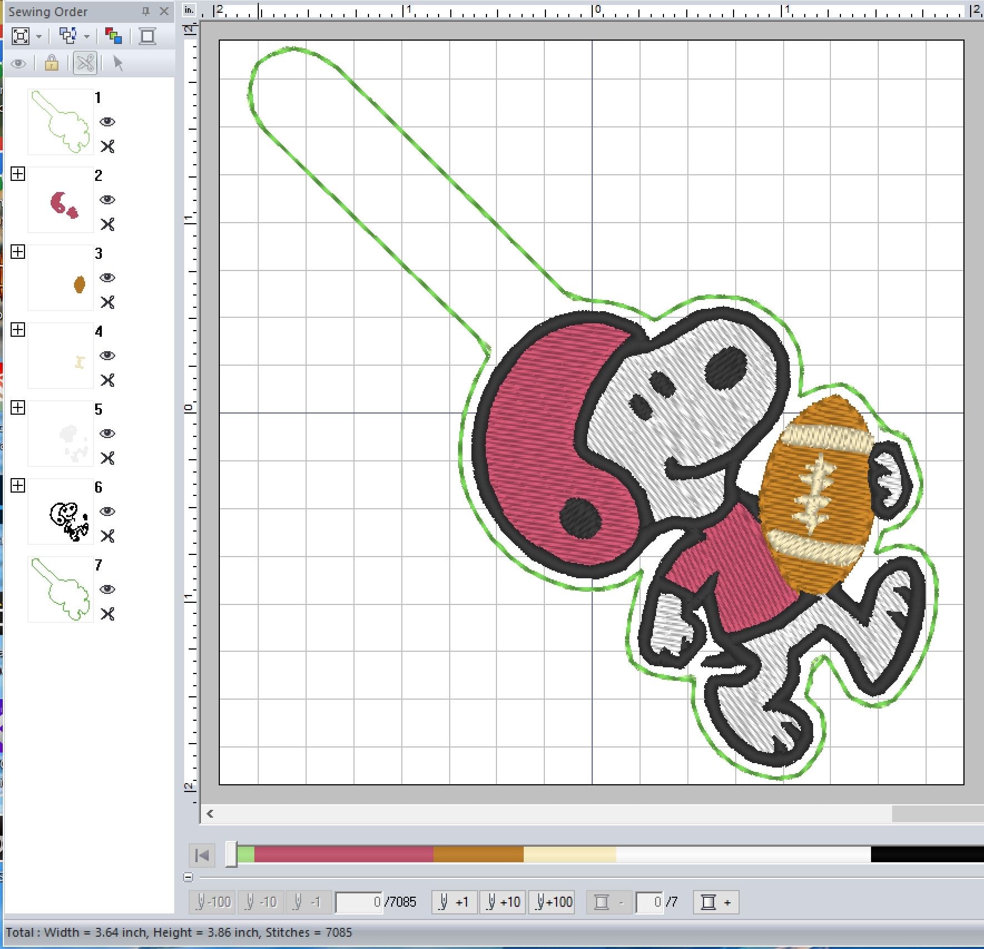Toggle the scissors trim toolbar button

click(85, 63)
